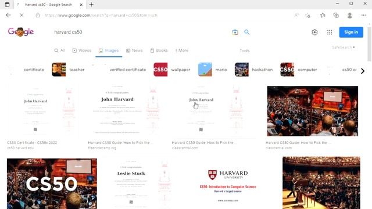Click the browser back arrow

click(x=9, y=15)
